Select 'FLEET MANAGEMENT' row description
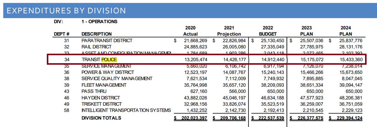The width and height of the screenshot is (377, 127). click(104, 85)
